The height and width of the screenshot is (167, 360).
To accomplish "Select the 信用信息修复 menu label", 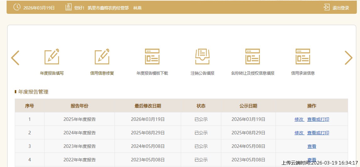I will pos(102,73).
